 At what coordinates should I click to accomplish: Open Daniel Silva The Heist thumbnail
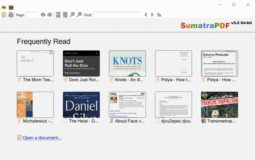(x=81, y=105)
